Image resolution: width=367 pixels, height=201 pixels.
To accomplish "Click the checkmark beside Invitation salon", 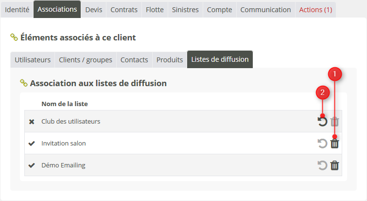I will click(x=32, y=144).
